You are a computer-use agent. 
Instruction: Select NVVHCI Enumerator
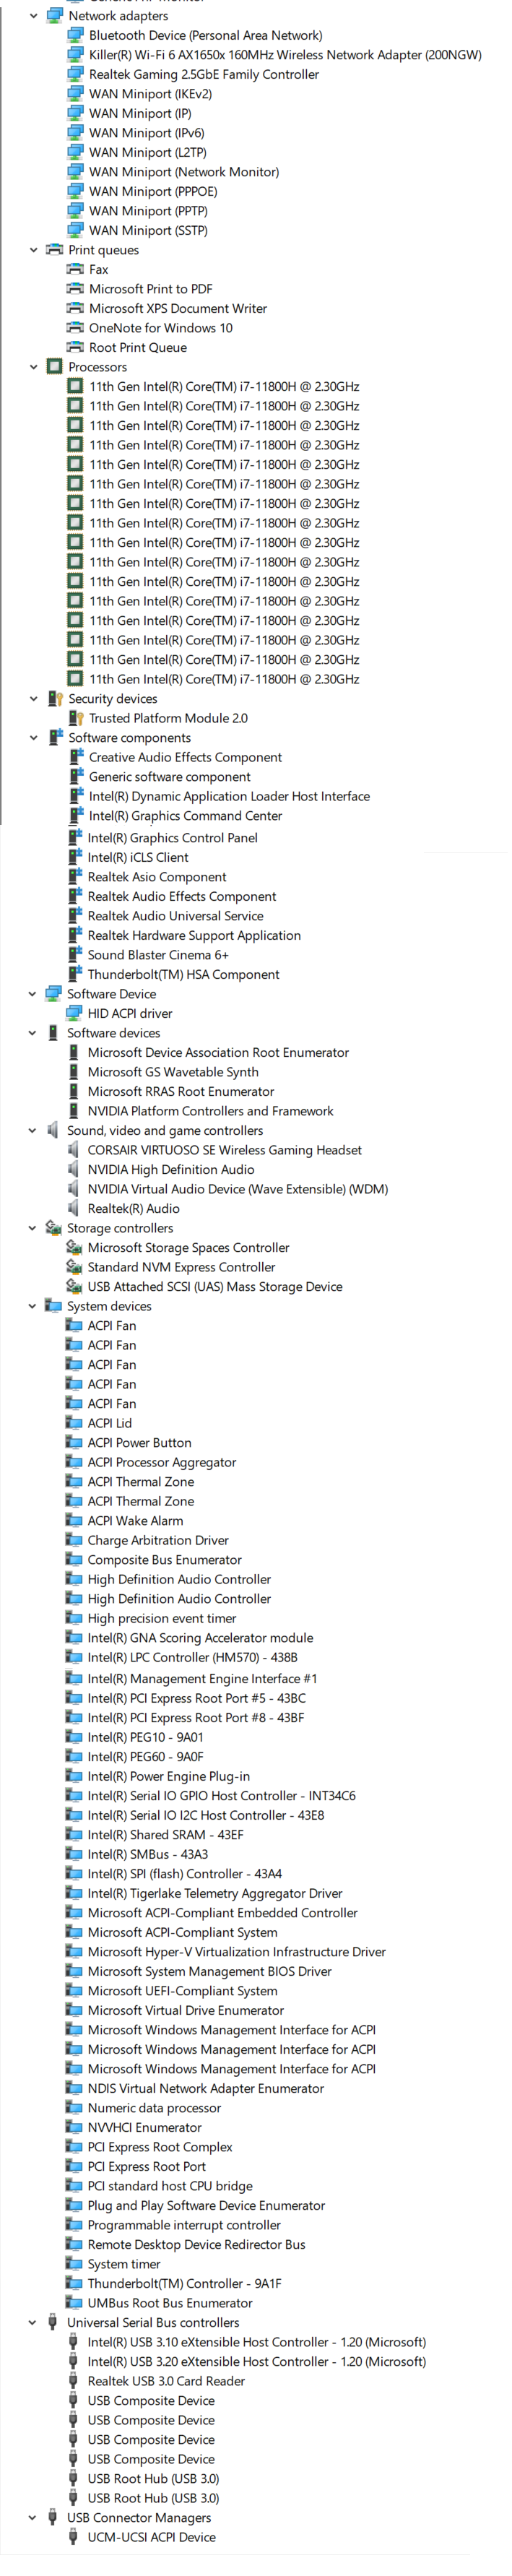coord(144,2128)
